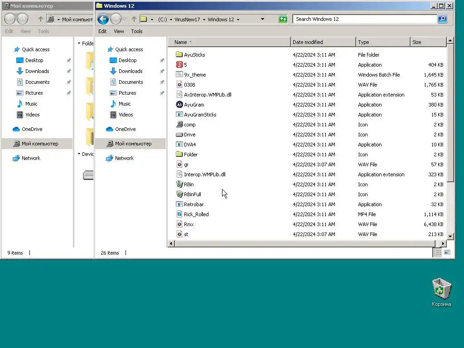Expand dropdown arrow after (C:) in breadcrumb

(x=171, y=19)
